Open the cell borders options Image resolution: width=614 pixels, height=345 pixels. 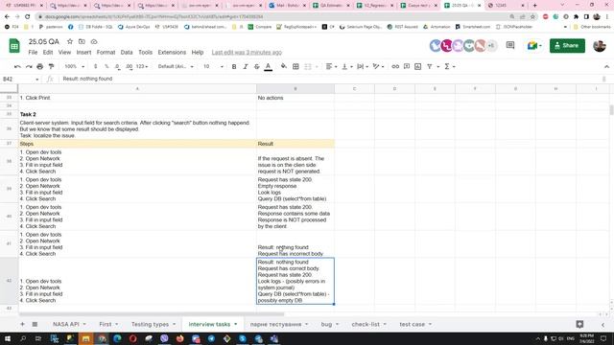295,66
